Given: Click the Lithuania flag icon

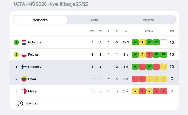Looking at the screenshot, I should pos(24,79).
